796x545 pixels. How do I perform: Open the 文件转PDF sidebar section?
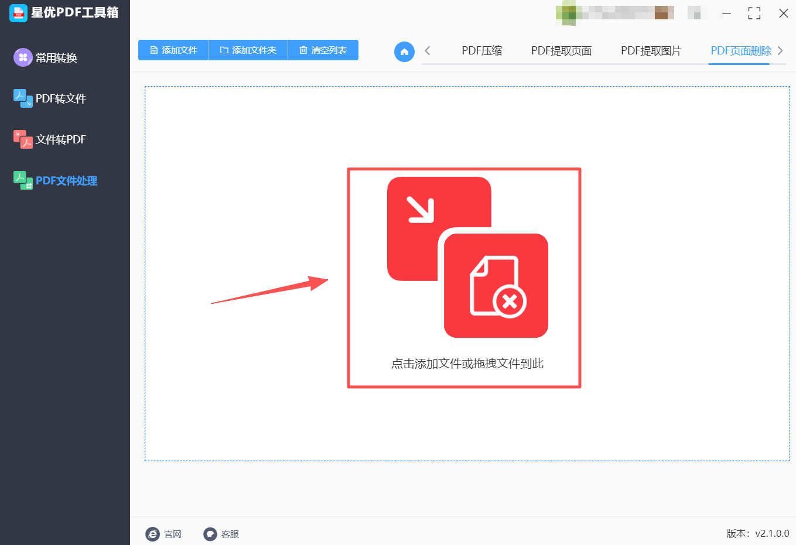tap(50, 139)
